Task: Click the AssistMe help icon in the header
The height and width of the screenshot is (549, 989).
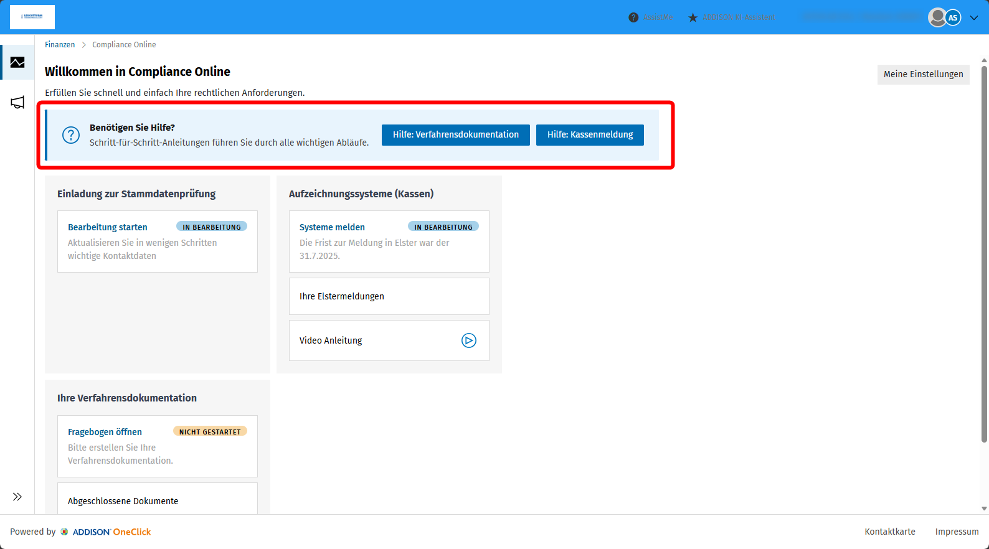Action: coord(633,17)
